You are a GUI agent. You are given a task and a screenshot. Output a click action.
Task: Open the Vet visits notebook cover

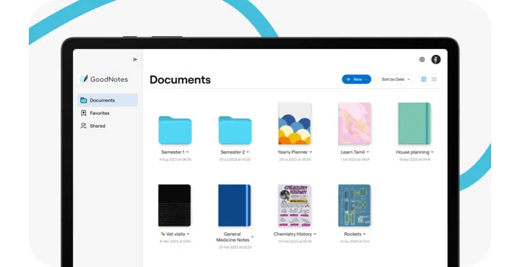(175, 206)
